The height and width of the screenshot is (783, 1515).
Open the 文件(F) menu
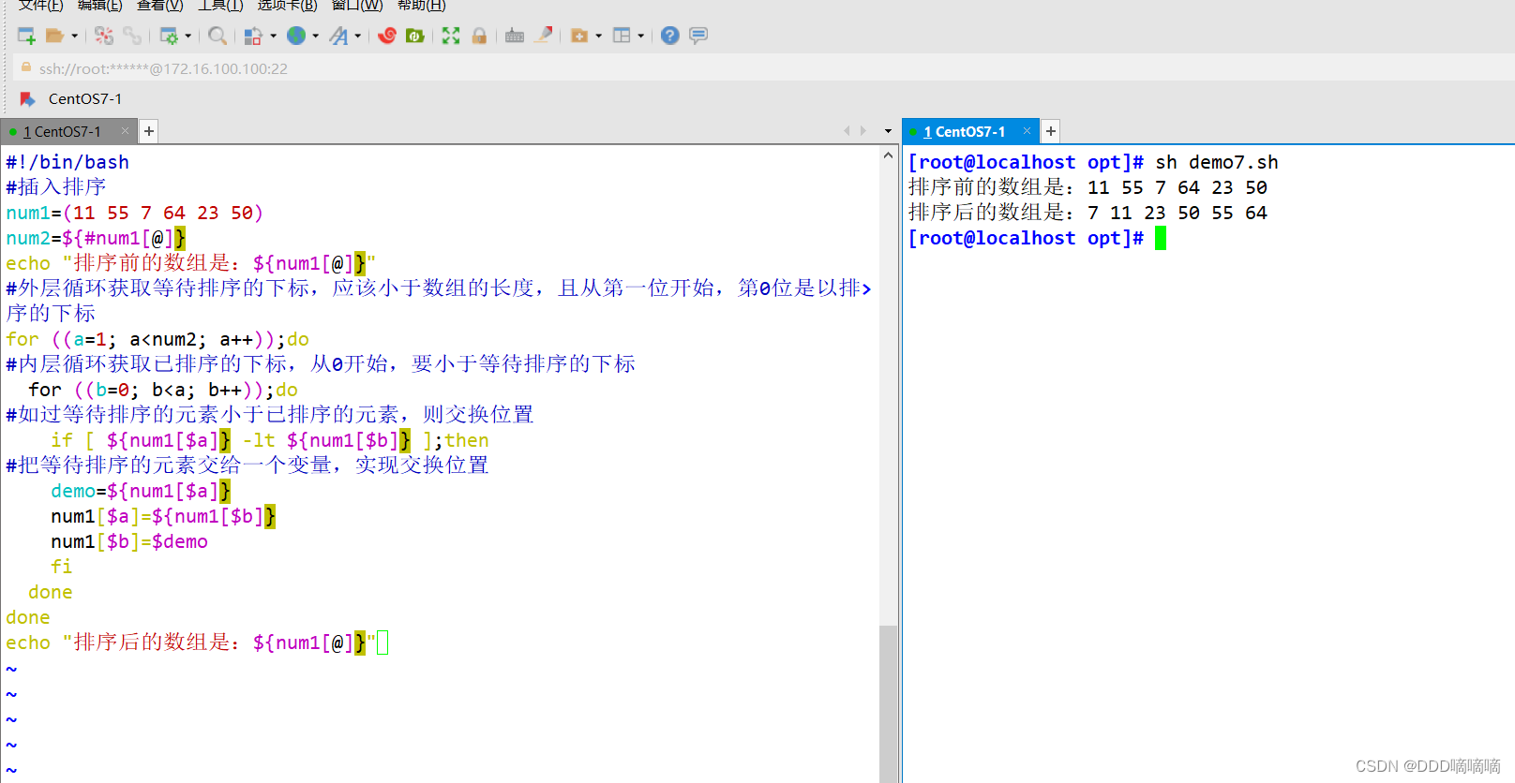pyautogui.click(x=41, y=5)
